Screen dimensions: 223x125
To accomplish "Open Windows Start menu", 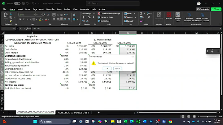I will [35, 122].
